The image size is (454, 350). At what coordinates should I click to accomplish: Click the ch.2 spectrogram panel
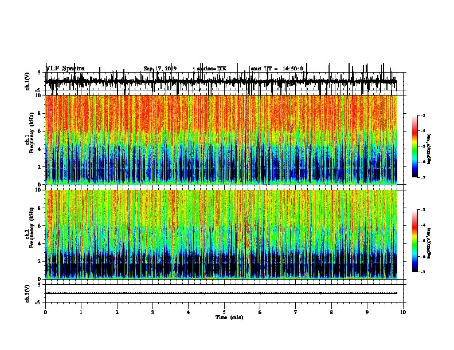point(221,234)
